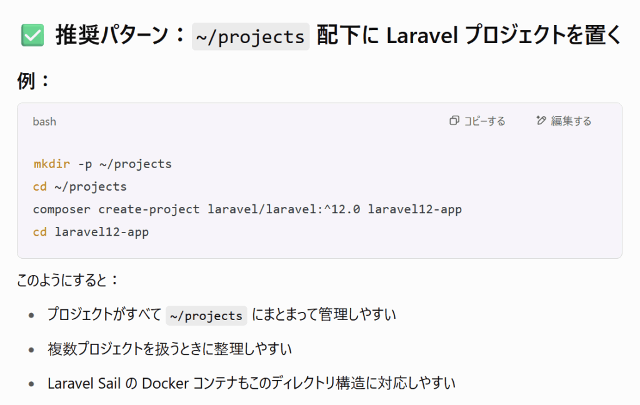Click the cd ~/projects code line

(x=80, y=187)
